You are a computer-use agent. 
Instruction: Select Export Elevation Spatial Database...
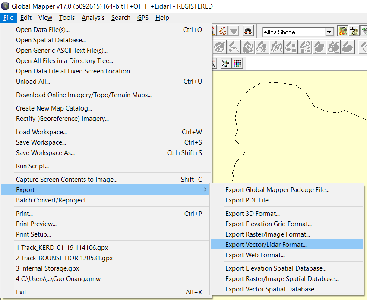pyautogui.click(x=287, y=268)
